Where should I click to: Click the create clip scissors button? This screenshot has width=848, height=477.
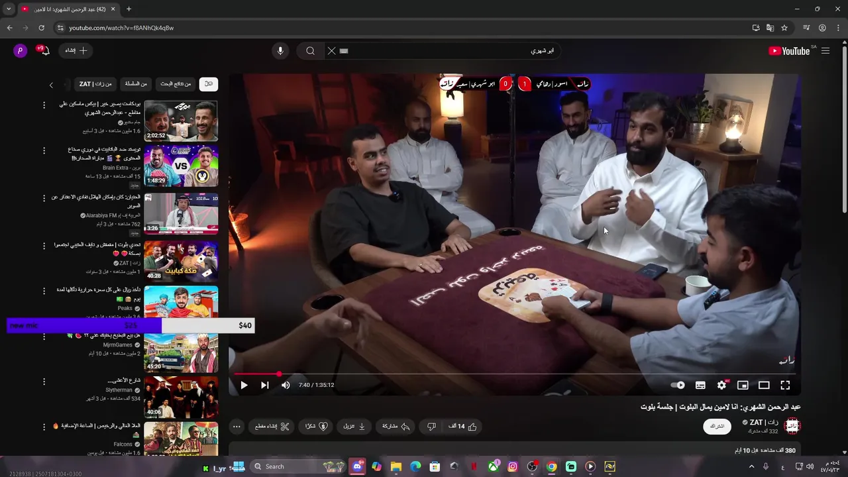click(x=272, y=427)
